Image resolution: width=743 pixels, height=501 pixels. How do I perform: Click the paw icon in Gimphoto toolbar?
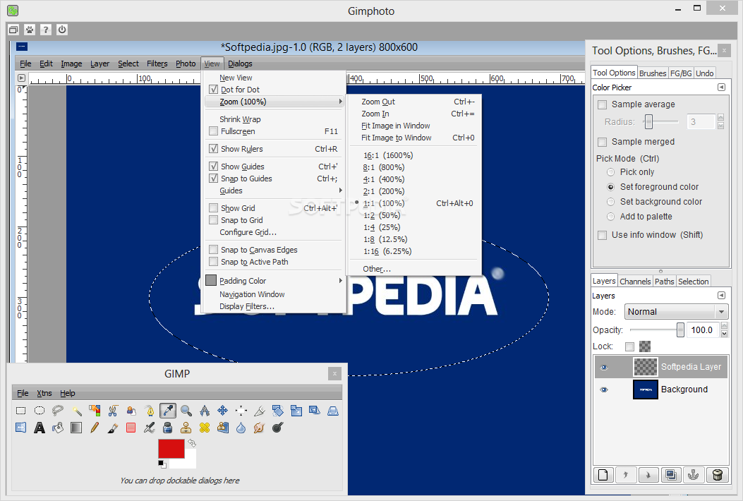coord(30,30)
